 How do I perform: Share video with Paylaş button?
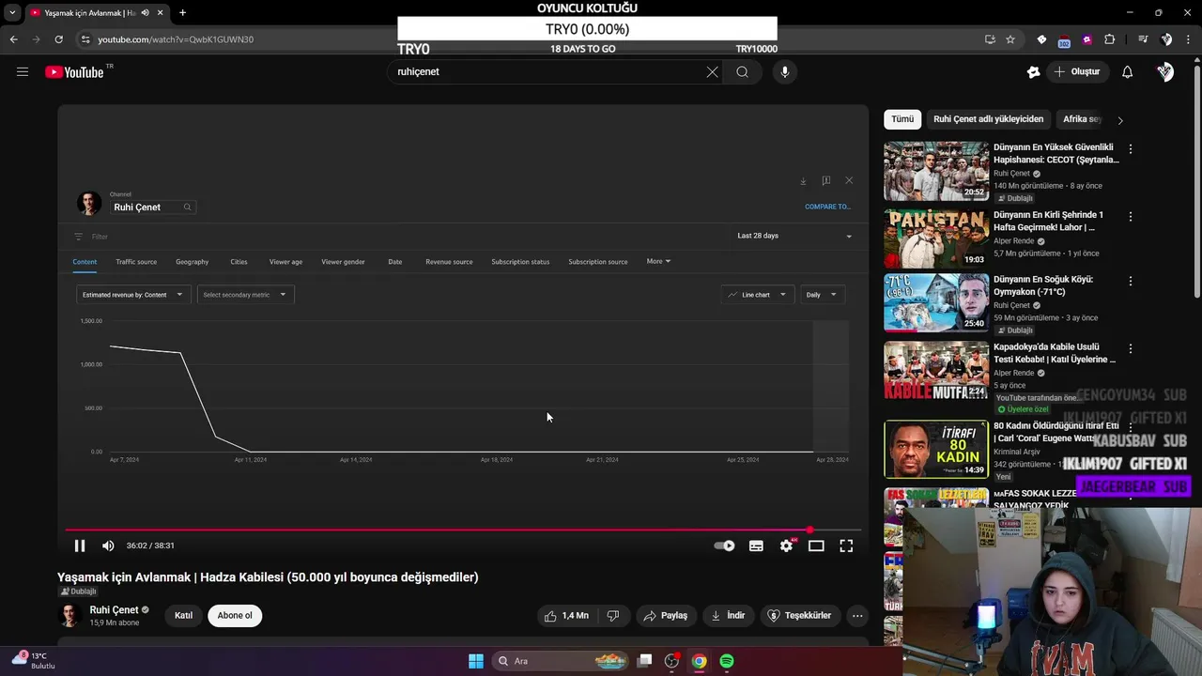[x=666, y=616]
